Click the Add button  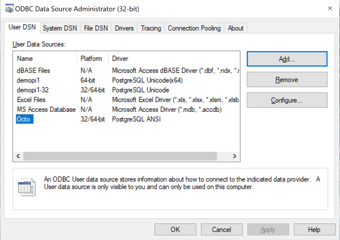click(x=287, y=59)
